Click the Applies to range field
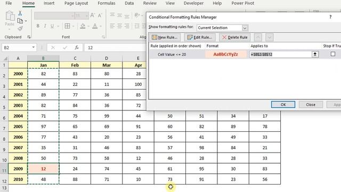The height and width of the screenshot is (192, 341). 281,54
